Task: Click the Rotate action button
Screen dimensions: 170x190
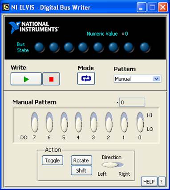Action: 81,160
